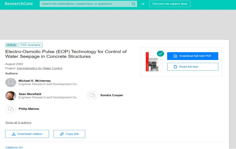The width and height of the screenshot is (236, 149).
Task: Open the Sondra Cooper author name
Action: point(112,95)
